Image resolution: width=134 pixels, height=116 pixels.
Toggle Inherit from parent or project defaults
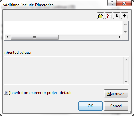6,93
